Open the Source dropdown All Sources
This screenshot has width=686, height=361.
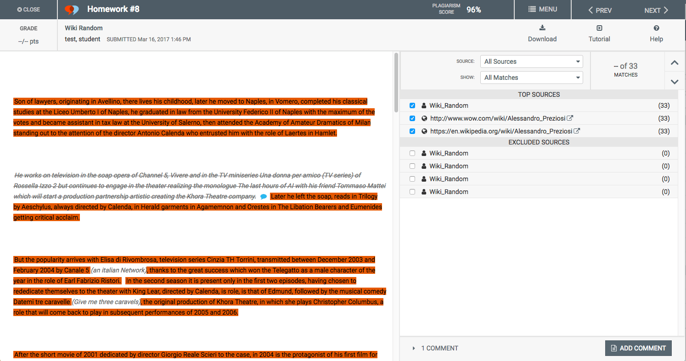(x=531, y=61)
